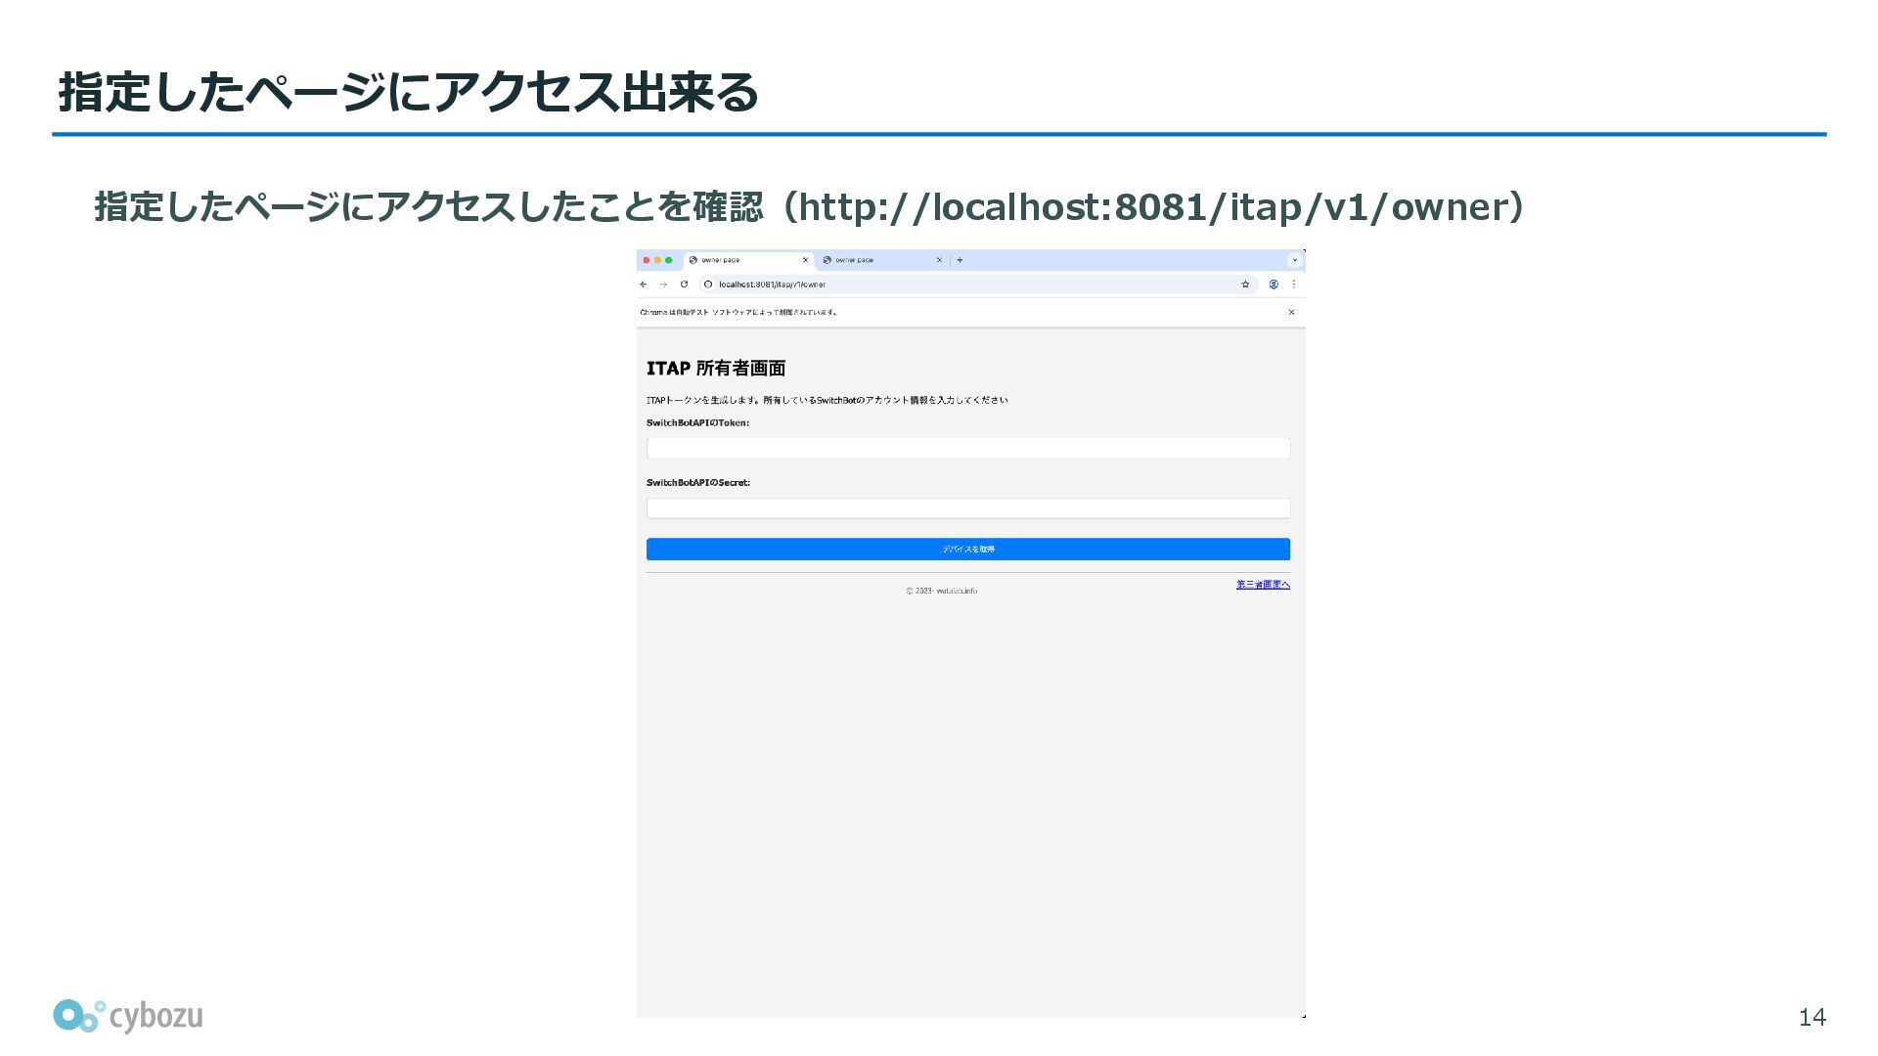The height and width of the screenshot is (1056, 1878).
Task: Click the localhost:8081 address bar
Action: [x=968, y=285]
